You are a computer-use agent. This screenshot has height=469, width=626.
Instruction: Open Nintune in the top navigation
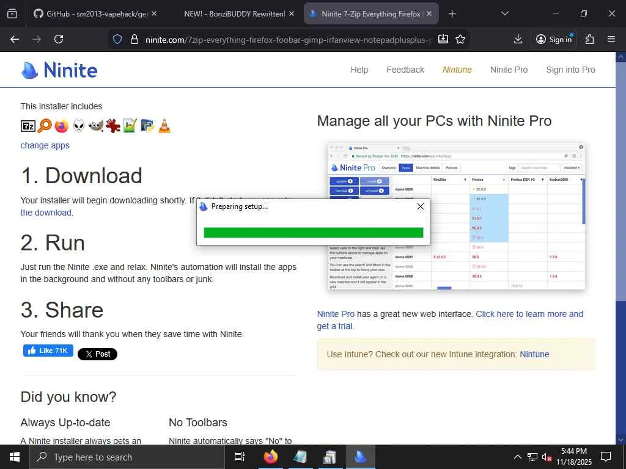[x=457, y=70]
